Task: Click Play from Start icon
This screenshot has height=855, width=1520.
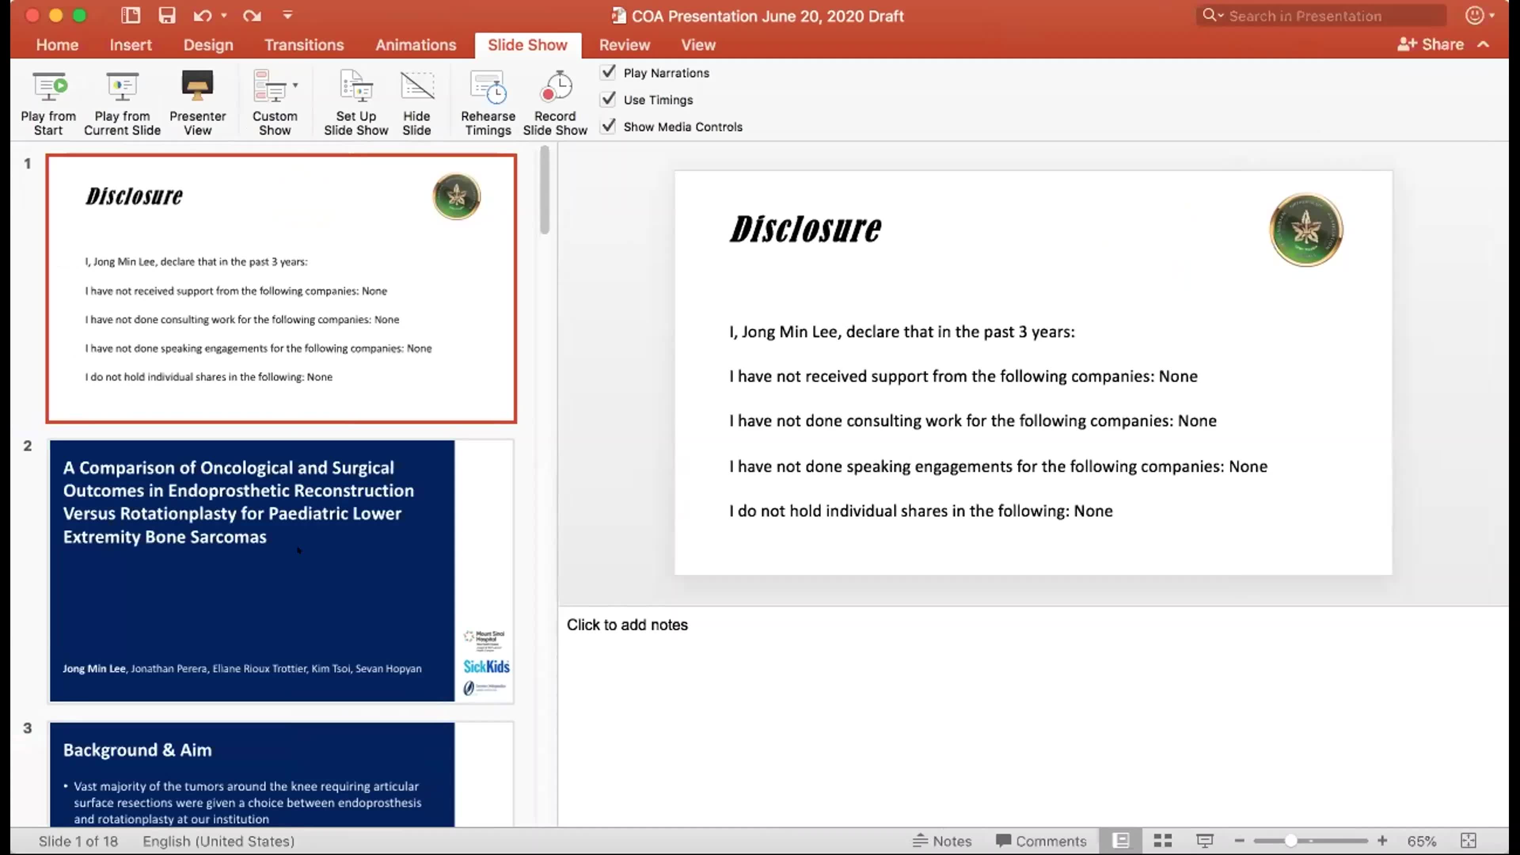Action: pyautogui.click(x=49, y=87)
